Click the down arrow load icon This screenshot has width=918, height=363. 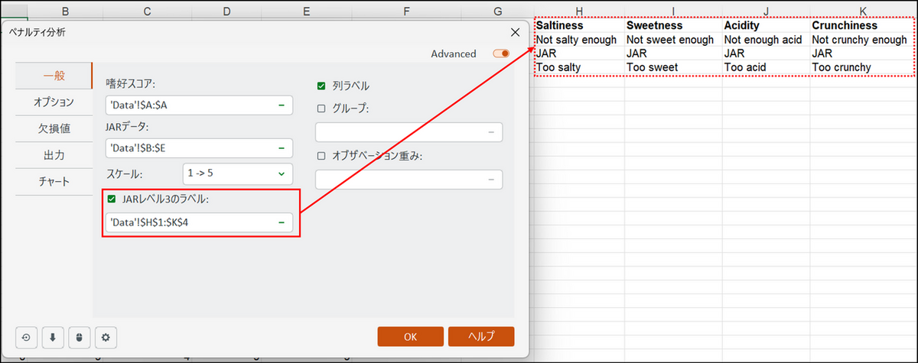pos(53,337)
